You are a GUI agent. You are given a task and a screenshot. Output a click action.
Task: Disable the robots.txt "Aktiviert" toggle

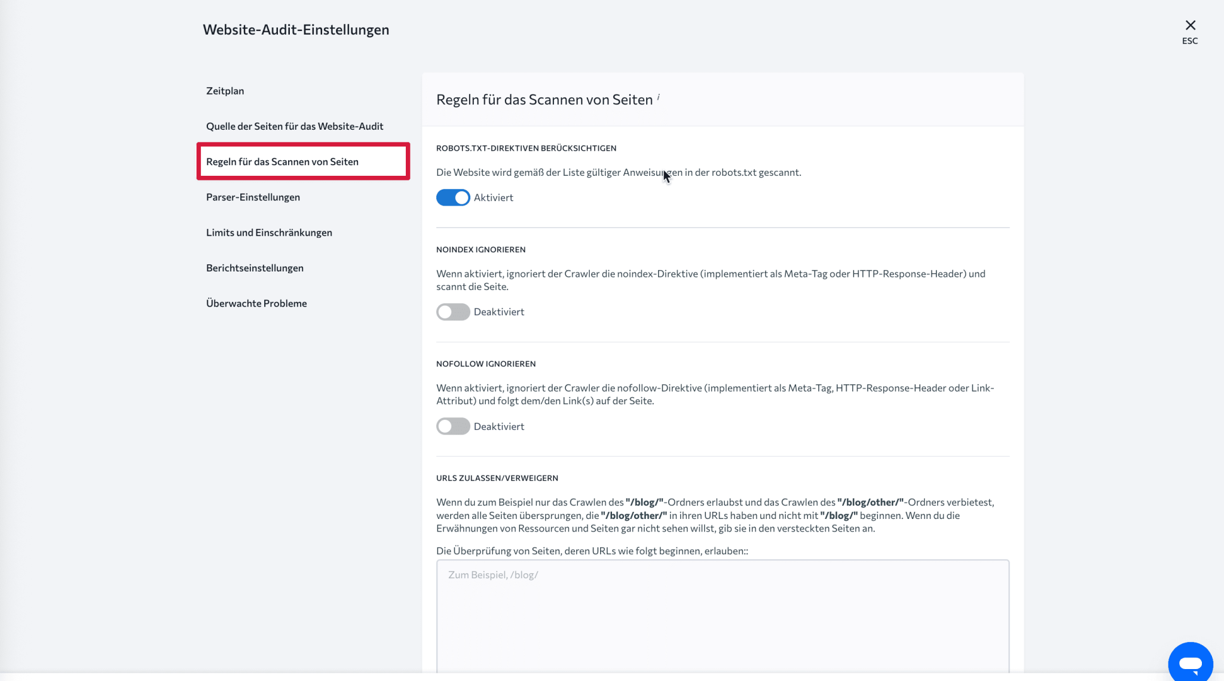(452, 197)
